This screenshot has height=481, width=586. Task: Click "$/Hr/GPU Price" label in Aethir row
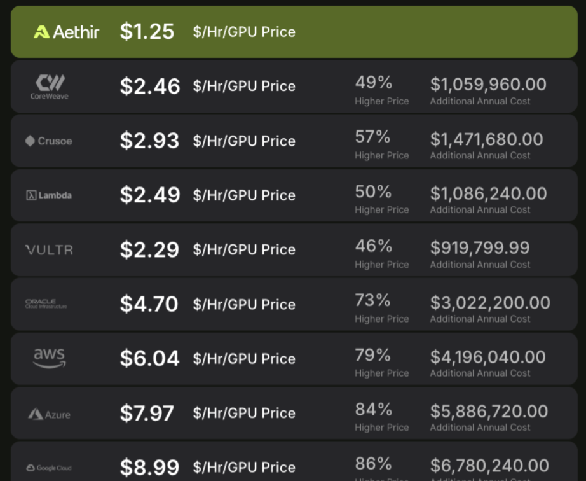(x=244, y=32)
